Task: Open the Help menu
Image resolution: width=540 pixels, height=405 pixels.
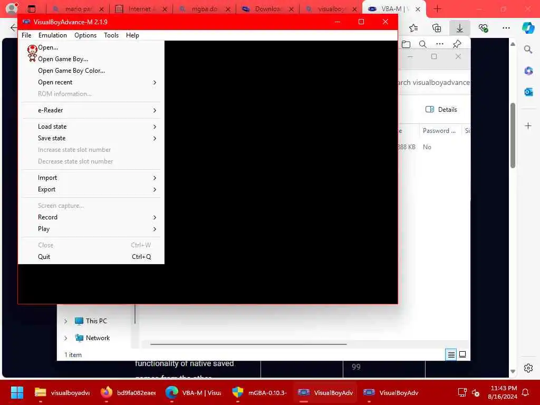Action: pos(132,35)
